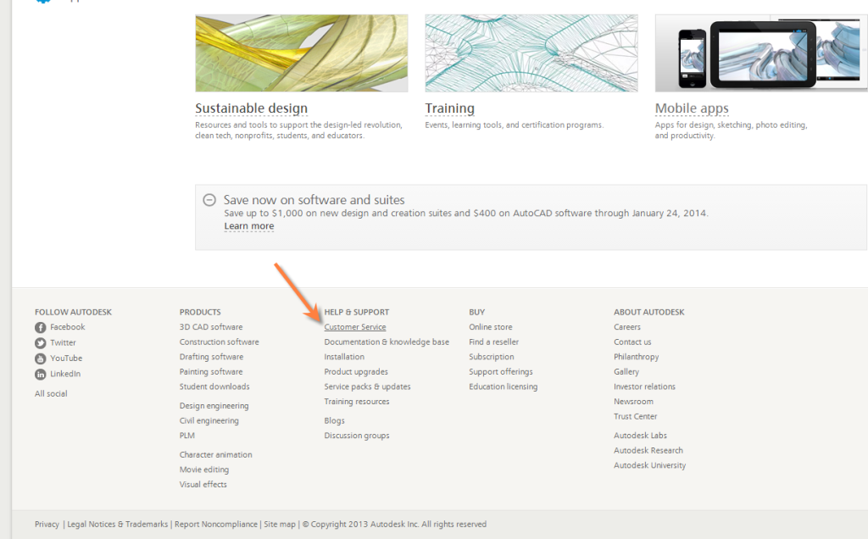Open Construction software link
Screen dimensions: 868x539
click(220, 342)
